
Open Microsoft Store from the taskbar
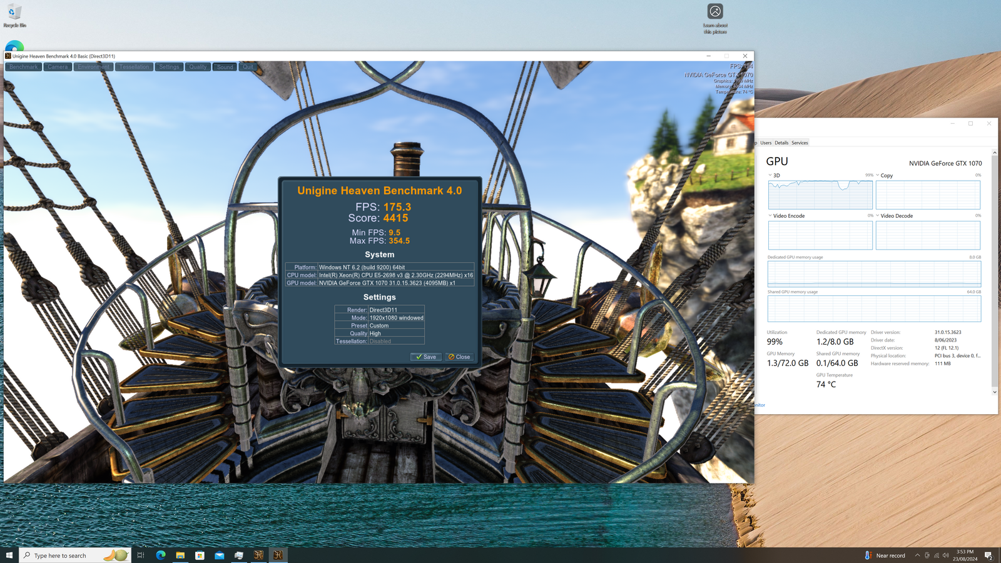pyautogui.click(x=200, y=555)
